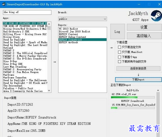
Task: Click the Log button
Action: click(118, 32)
